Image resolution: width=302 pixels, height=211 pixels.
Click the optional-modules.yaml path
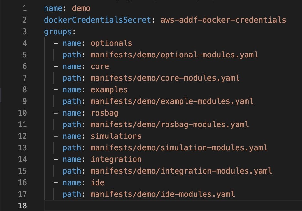coord(174,55)
